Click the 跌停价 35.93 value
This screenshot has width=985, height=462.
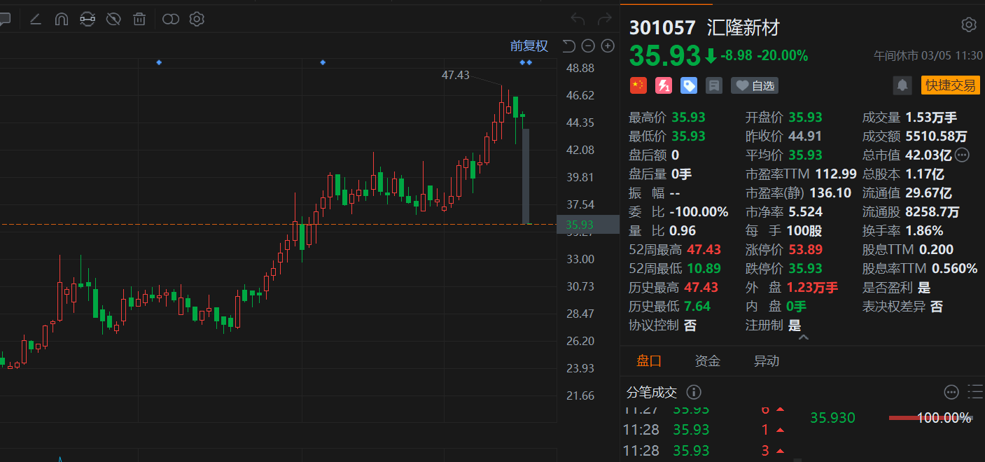(805, 268)
